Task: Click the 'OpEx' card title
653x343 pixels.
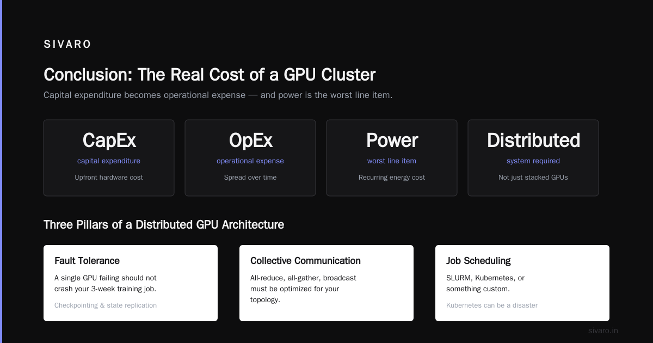Action: tap(250, 140)
